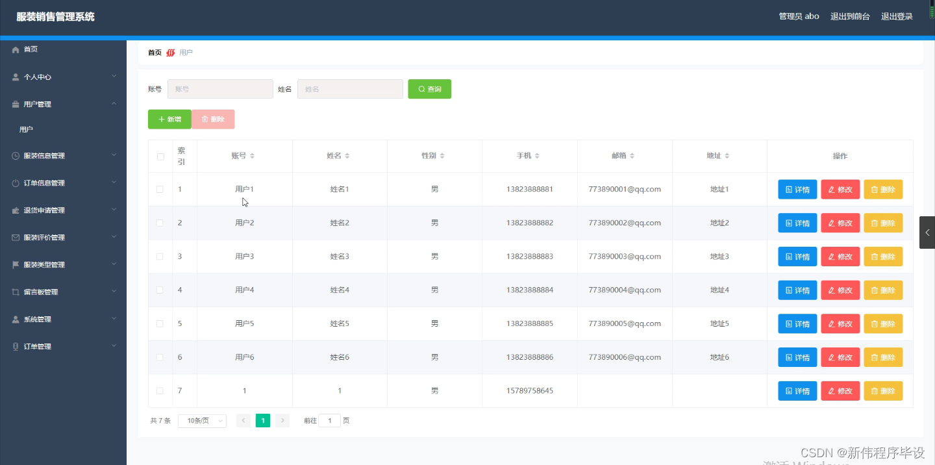Check the checkbox for row 用户3
The height and width of the screenshot is (465, 935).
(x=160, y=256)
